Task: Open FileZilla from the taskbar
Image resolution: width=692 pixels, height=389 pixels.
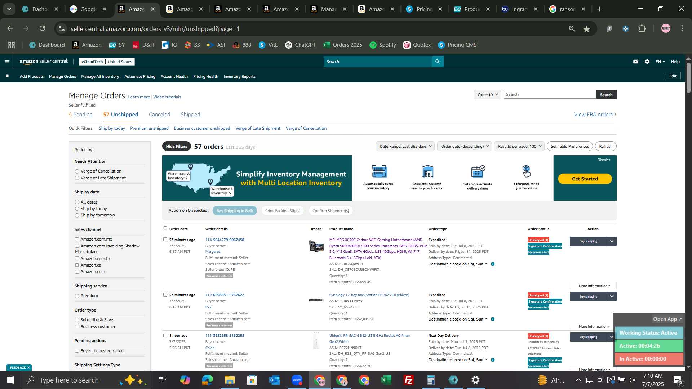Action: [x=408, y=380]
